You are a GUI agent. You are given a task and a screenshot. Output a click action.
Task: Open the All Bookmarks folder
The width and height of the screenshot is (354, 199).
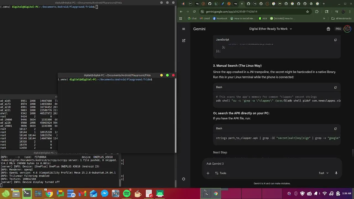point(341,19)
